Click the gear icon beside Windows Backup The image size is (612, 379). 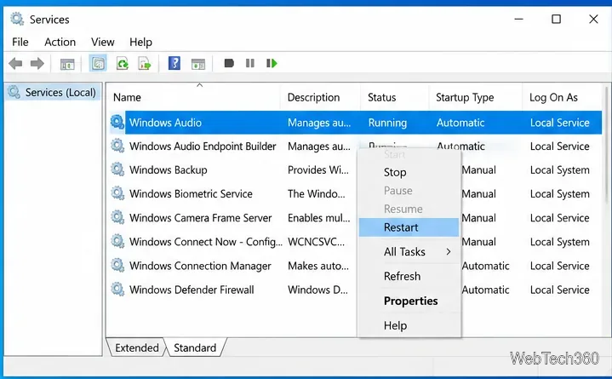coord(117,169)
